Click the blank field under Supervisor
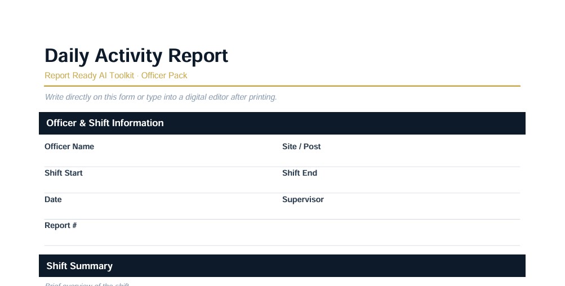This screenshot has width=565, height=286. [401, 212]
